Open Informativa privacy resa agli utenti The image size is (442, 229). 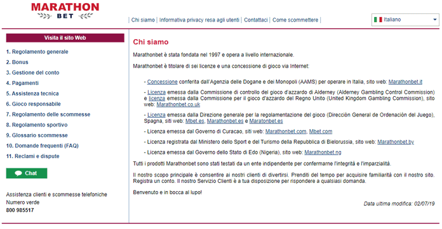click(x=199, y=20)
